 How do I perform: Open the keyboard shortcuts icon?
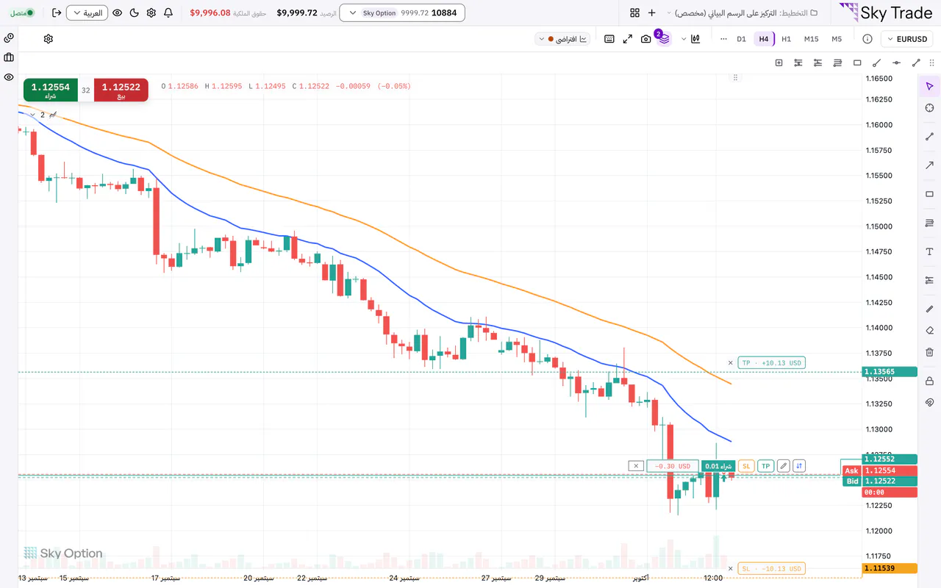(x=609, y=39)
